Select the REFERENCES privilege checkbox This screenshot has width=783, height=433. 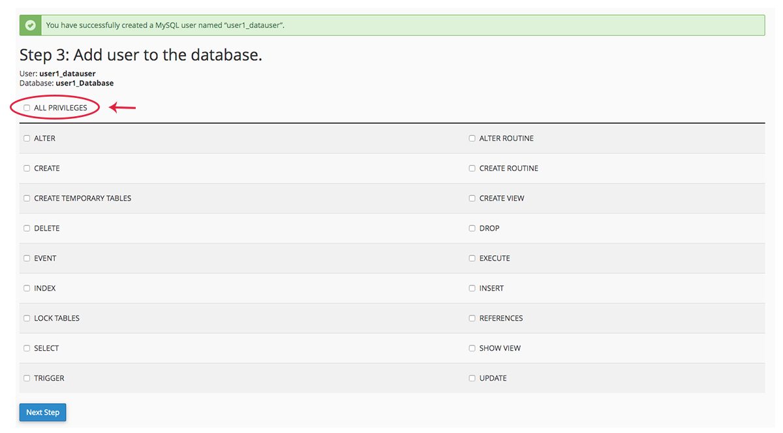coord(472,319)
